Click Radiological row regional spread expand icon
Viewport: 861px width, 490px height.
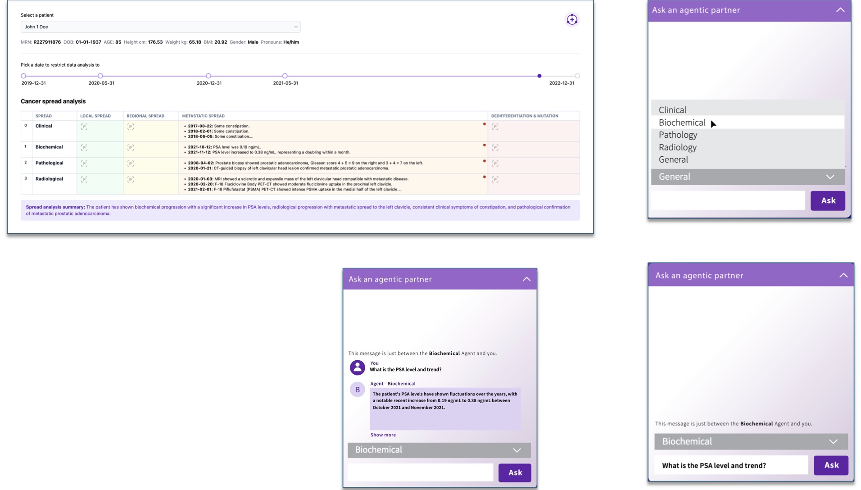(x=131, y=180)
